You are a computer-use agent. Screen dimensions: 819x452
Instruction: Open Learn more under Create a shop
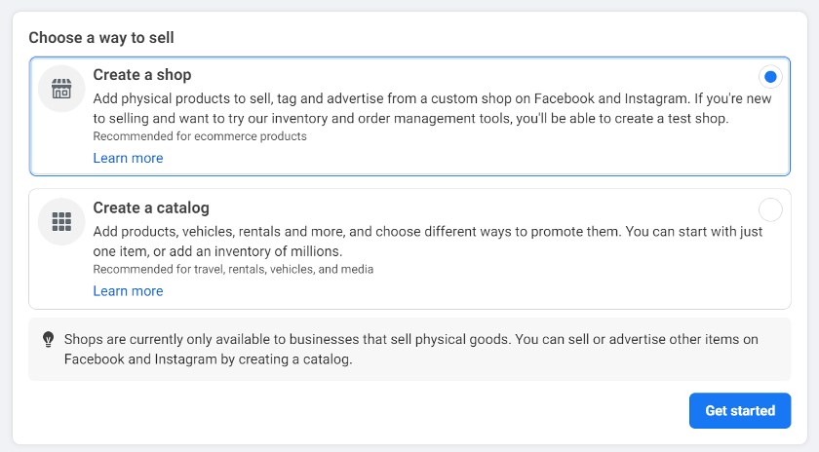point(128,158)
